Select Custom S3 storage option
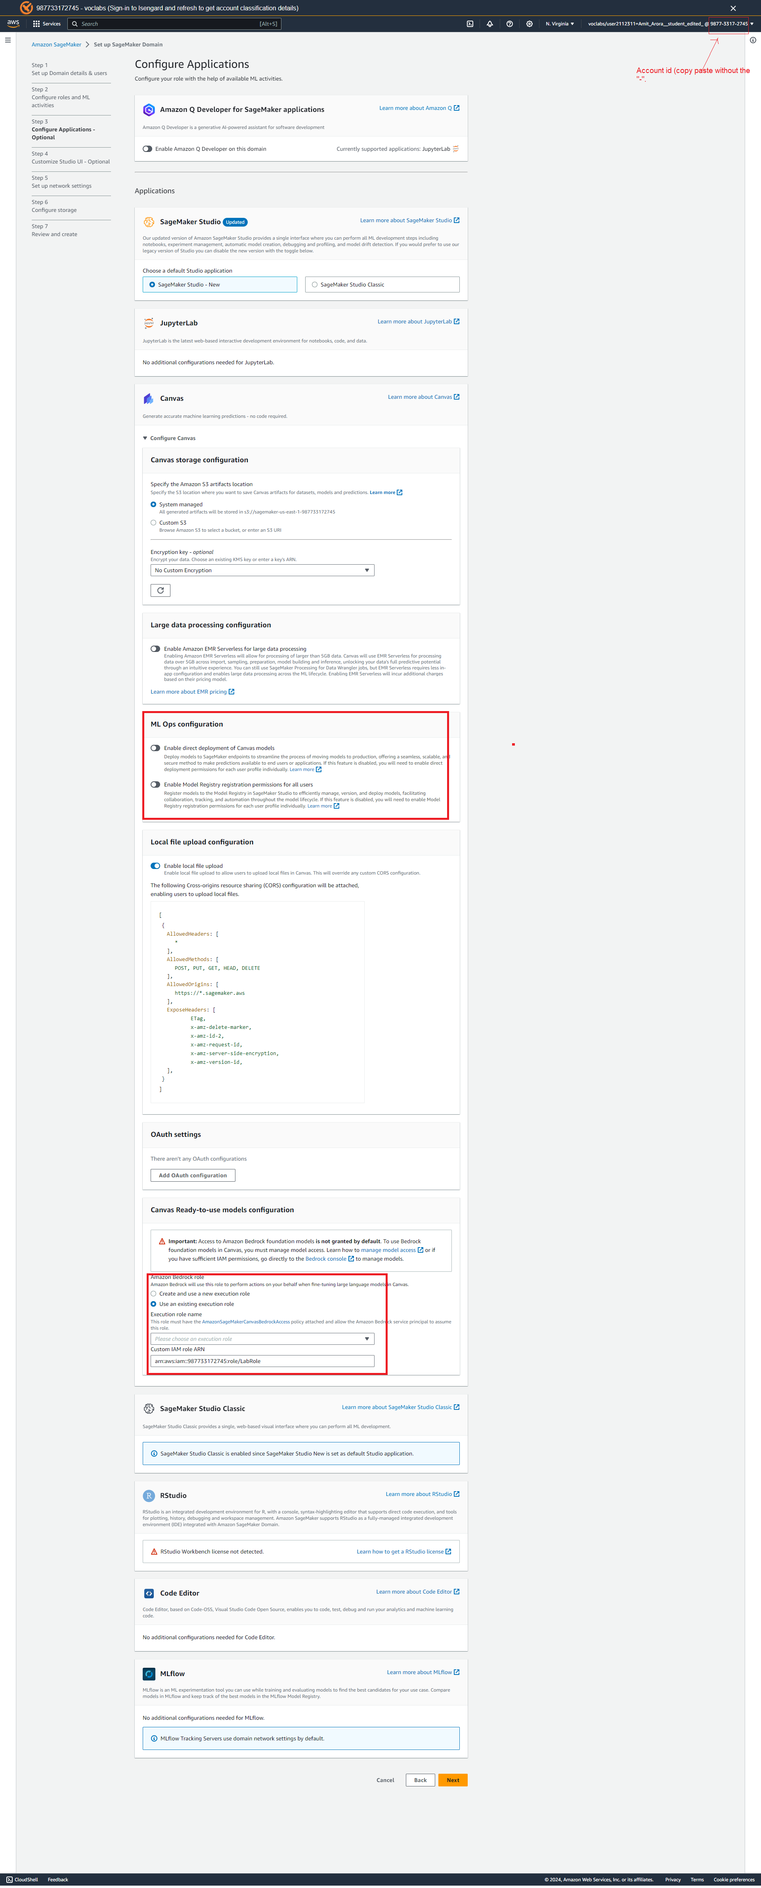Image resolution: width=761 pixels, height=1888 pixels. pos(153,523)
